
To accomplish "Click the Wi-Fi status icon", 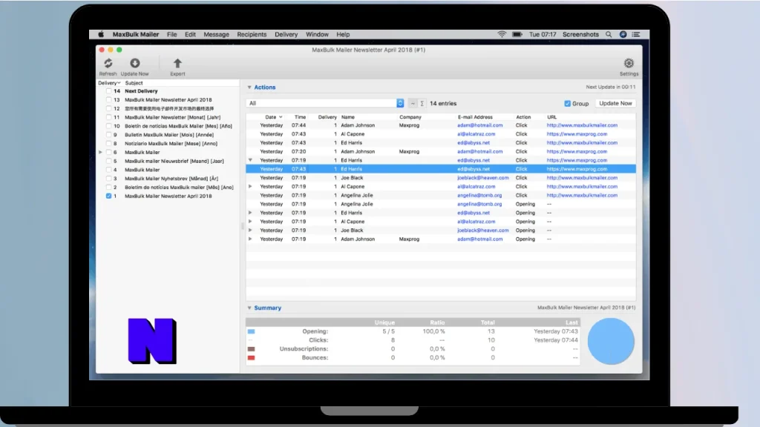I will point(502,34).
